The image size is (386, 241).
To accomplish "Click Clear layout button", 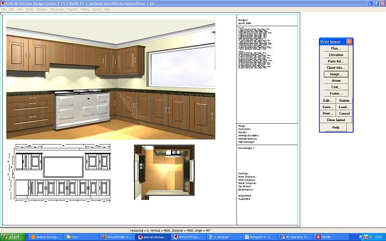I will [x=336, y=120].
